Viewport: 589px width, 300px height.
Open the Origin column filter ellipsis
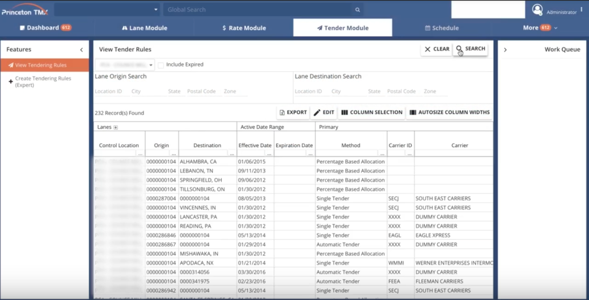tap(174, 153)
